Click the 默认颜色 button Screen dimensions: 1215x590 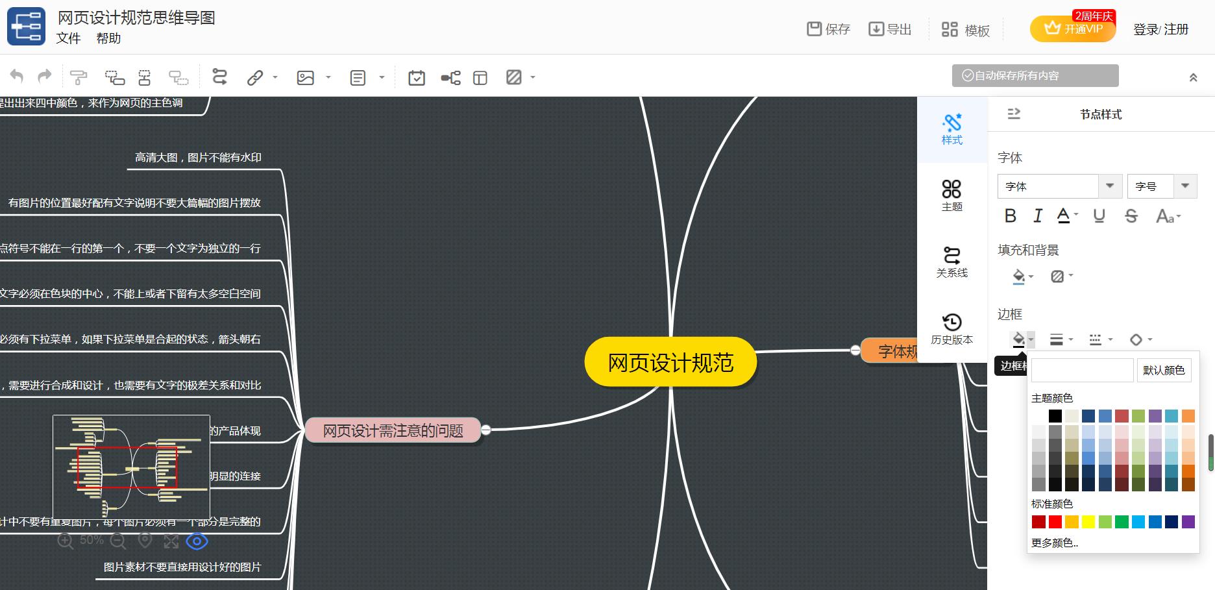(1163, 370)
